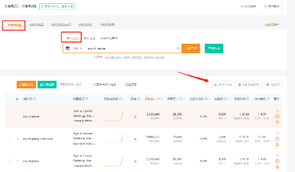This screenshot has height=172, width=295.
Task: Open last icon button at top right of header
Action: coord(272,6)
